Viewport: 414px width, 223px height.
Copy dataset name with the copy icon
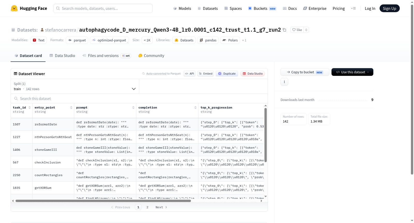[x=284, y=30]
